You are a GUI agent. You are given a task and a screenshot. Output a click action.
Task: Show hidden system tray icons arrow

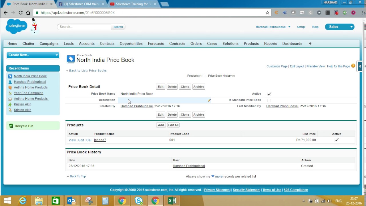[303, 201]
